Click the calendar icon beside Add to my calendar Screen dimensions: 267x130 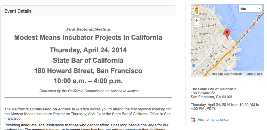point(193,120)
